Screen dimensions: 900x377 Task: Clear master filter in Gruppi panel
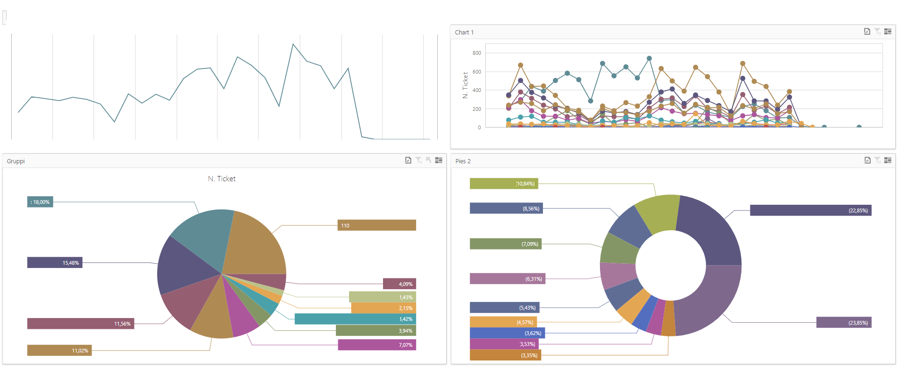point(418,160)
